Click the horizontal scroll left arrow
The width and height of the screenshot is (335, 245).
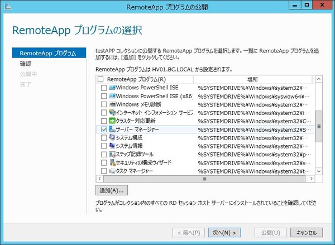(99, 179)
